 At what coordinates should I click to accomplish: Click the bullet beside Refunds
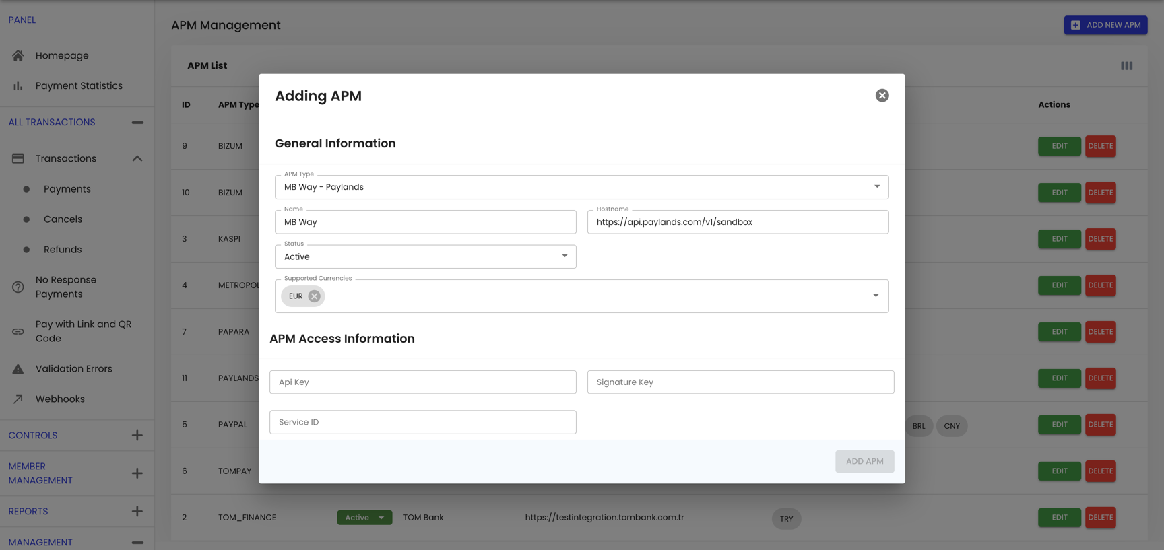[x=26, y=250]
